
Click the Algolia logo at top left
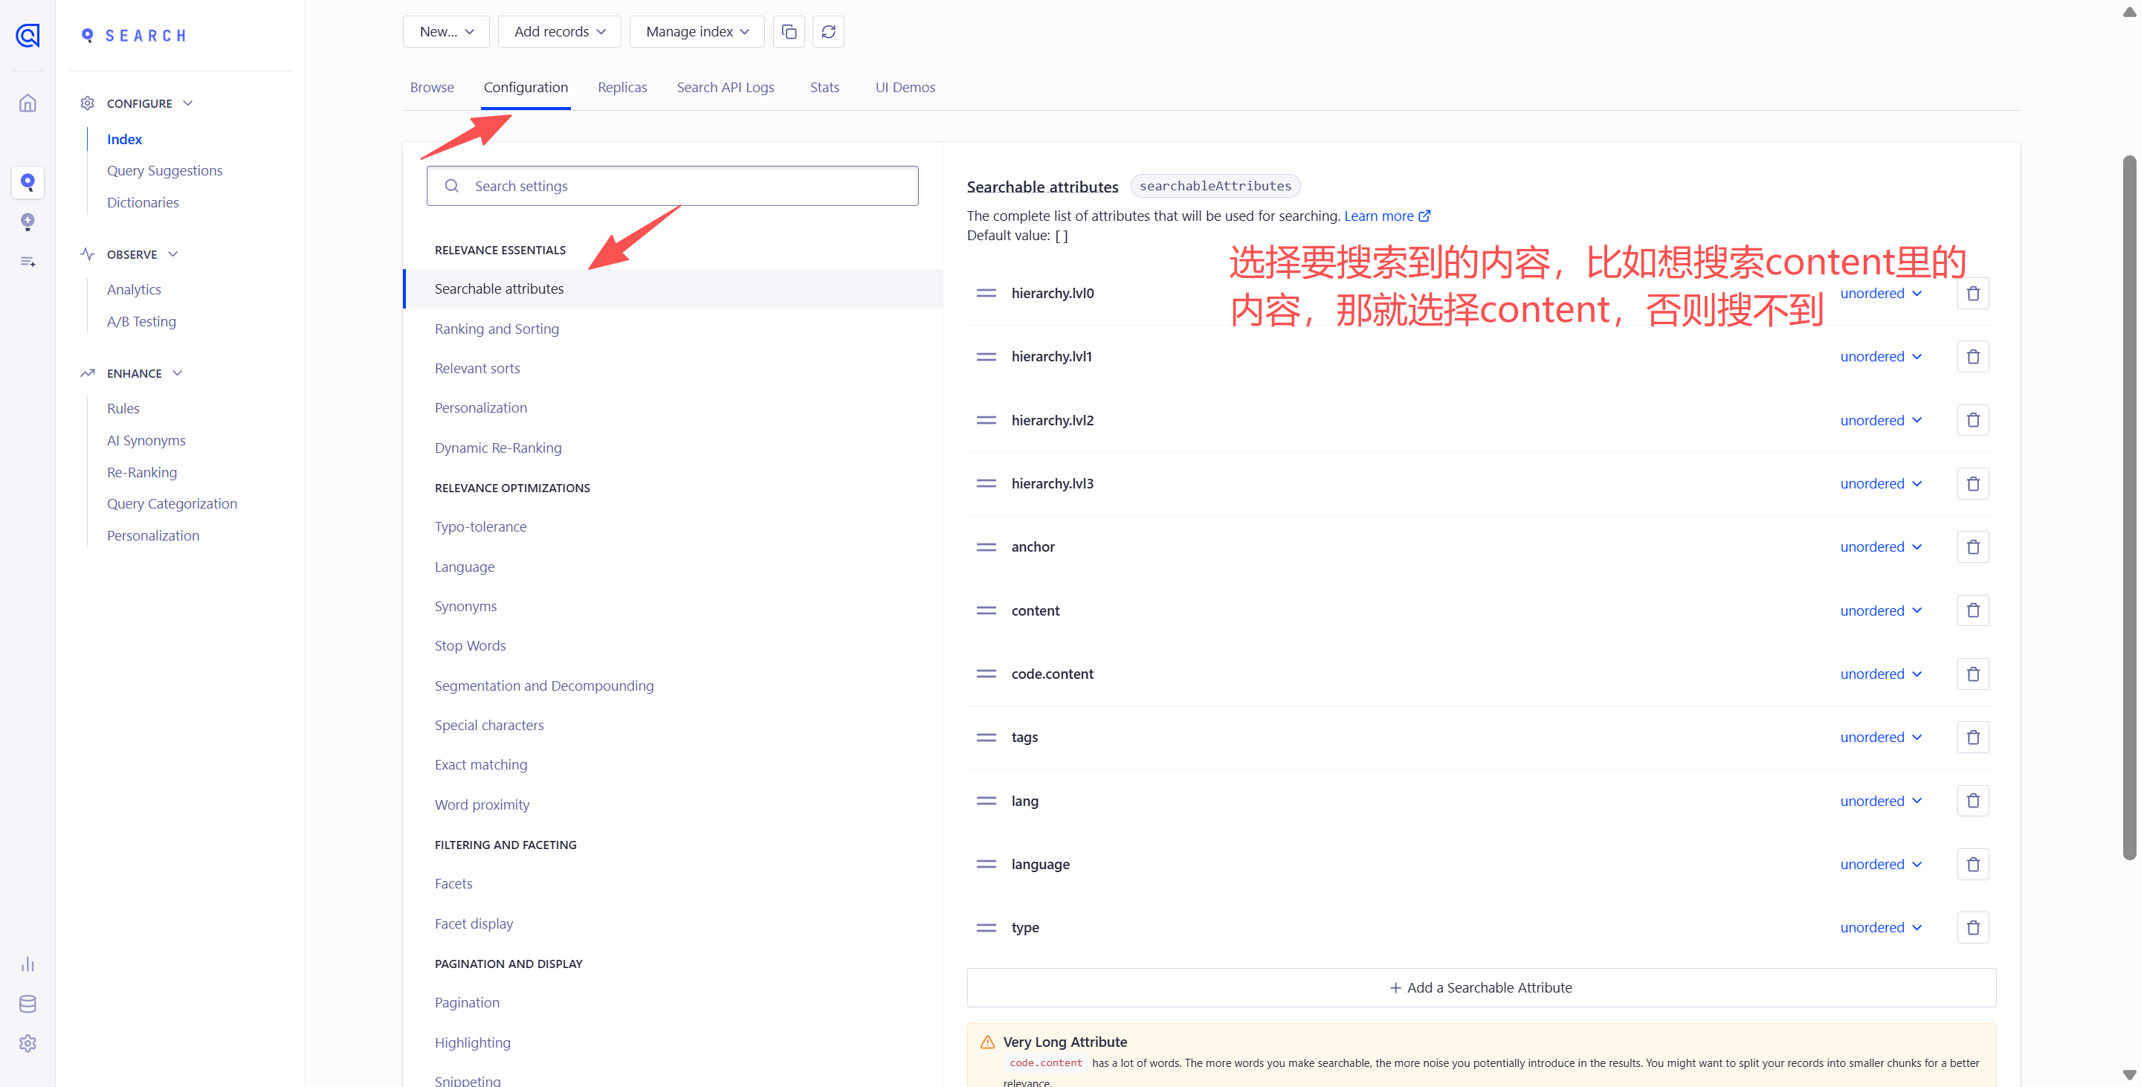[28, 35]
